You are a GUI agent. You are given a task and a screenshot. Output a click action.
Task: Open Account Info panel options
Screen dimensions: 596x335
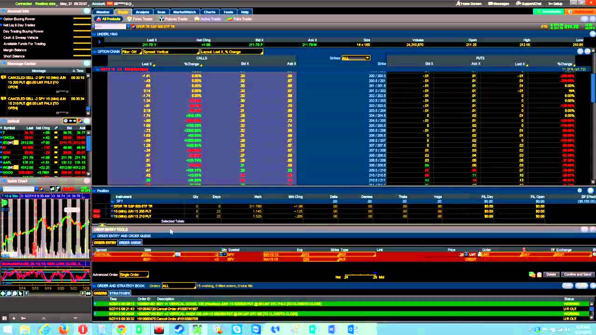tap(87, 11)
